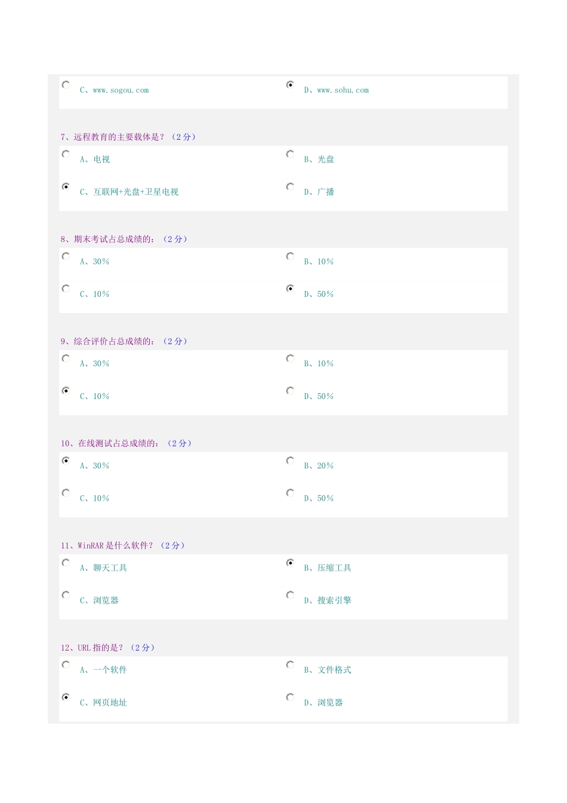Select 网页地址 radio option
The height and width of the screenshot is (803, 567).
(66, 697)
